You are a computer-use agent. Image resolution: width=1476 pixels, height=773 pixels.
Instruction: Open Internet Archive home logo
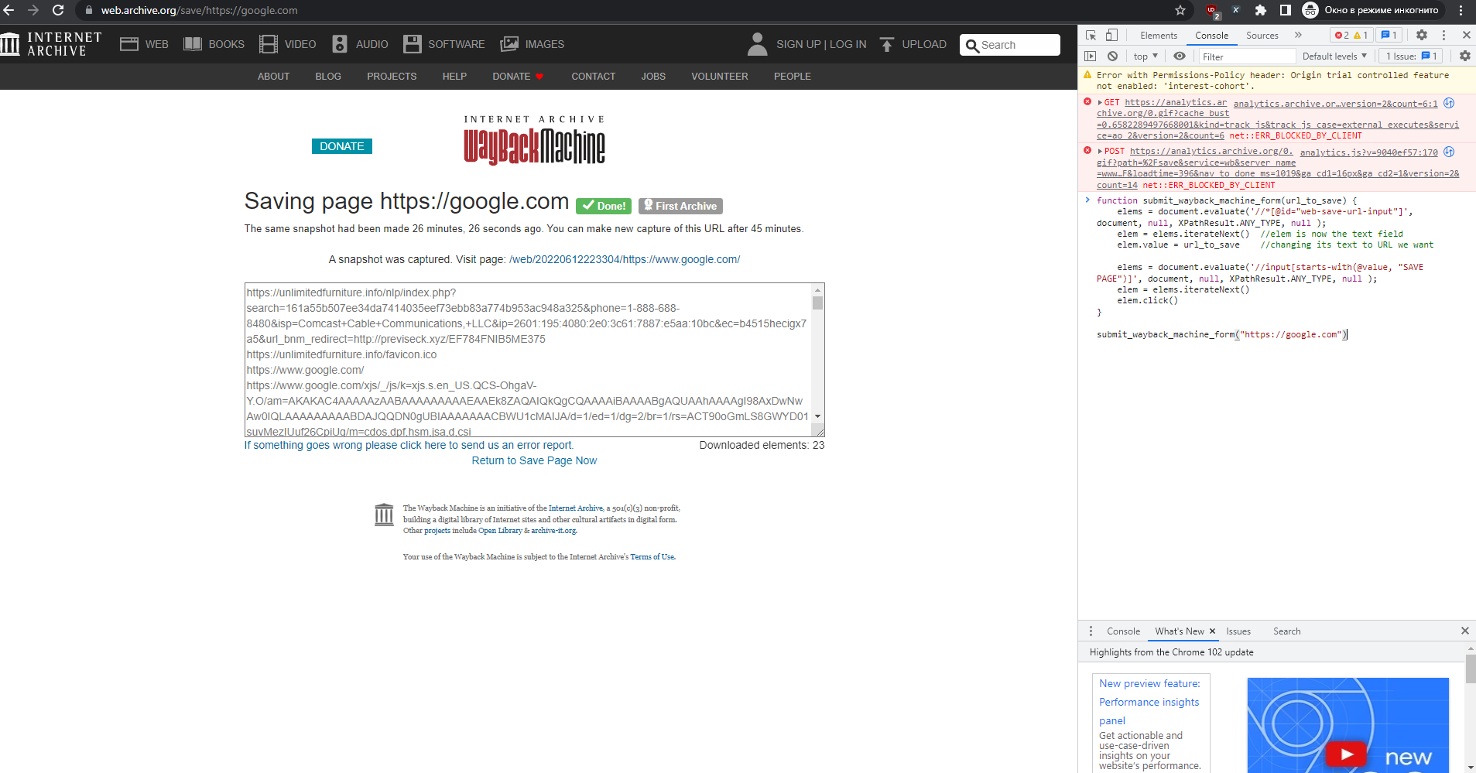point(51,44)
